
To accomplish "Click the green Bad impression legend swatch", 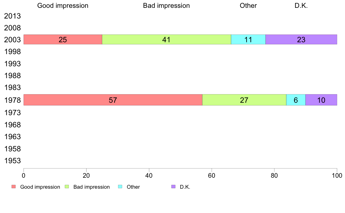I will click(x=67, y=187).
